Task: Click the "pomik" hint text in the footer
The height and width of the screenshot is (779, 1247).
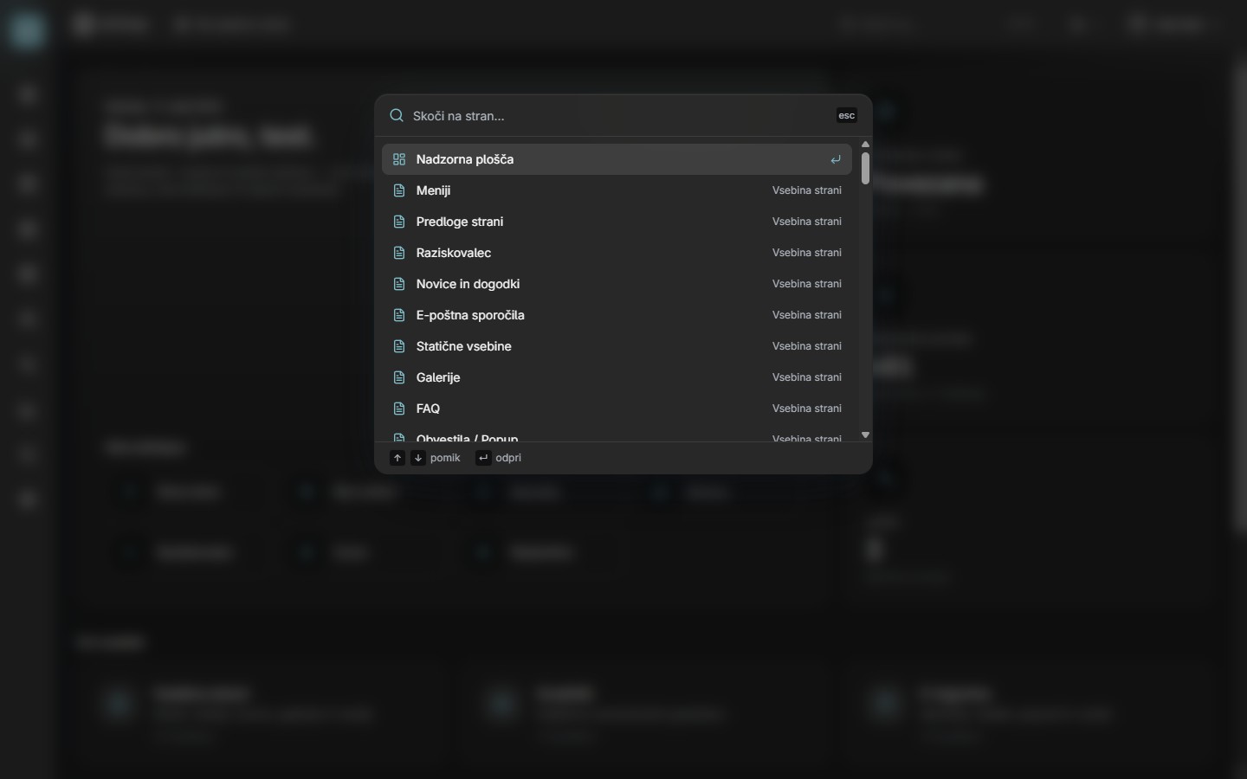Action: (x=445, y=458)
